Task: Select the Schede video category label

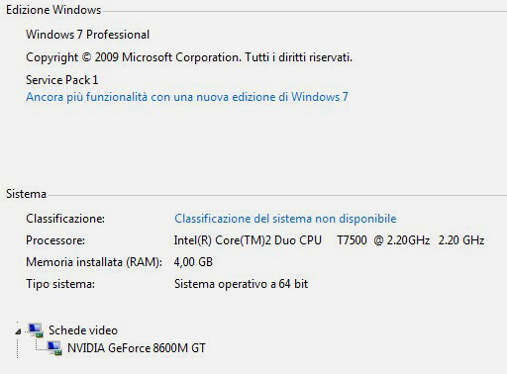Action: click(83, 330)
